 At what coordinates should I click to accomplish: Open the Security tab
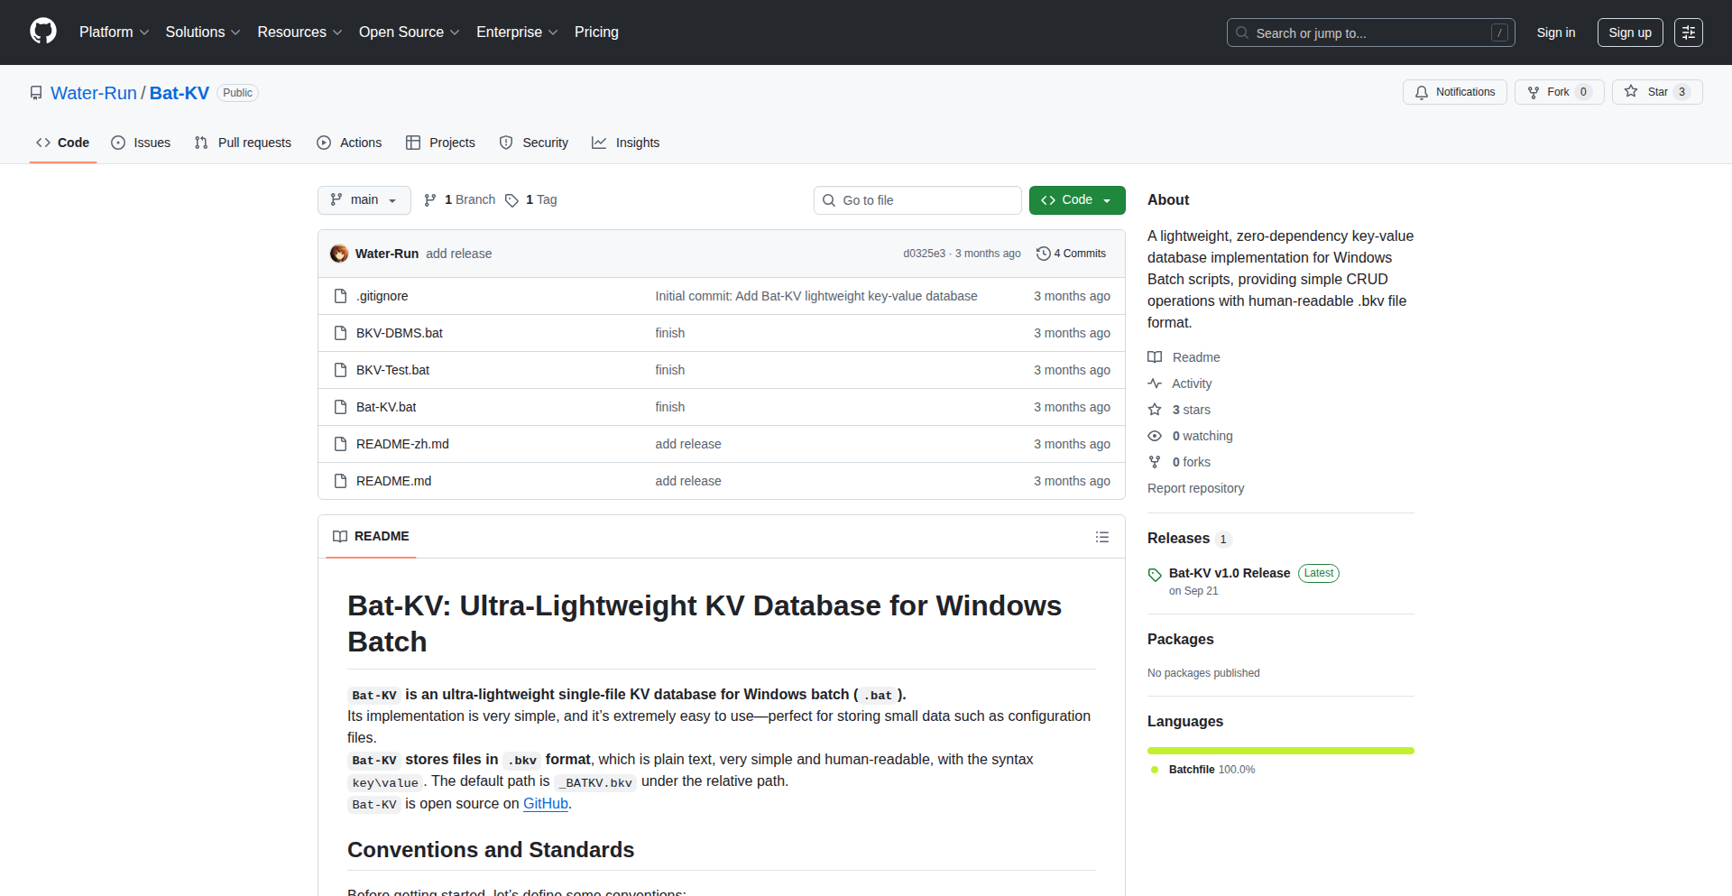click(x=534, y=143)
